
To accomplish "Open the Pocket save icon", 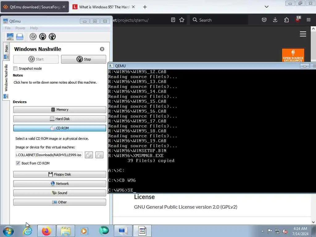I will coord(264,20).
